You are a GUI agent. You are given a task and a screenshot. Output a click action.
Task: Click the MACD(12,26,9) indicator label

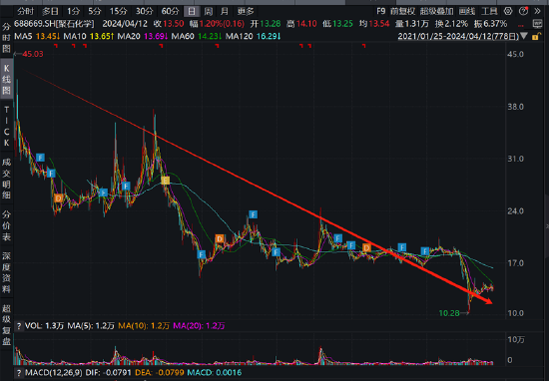[x=54, y=373]
